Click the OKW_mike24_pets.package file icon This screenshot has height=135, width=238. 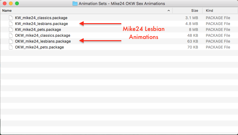pos(11,47)
